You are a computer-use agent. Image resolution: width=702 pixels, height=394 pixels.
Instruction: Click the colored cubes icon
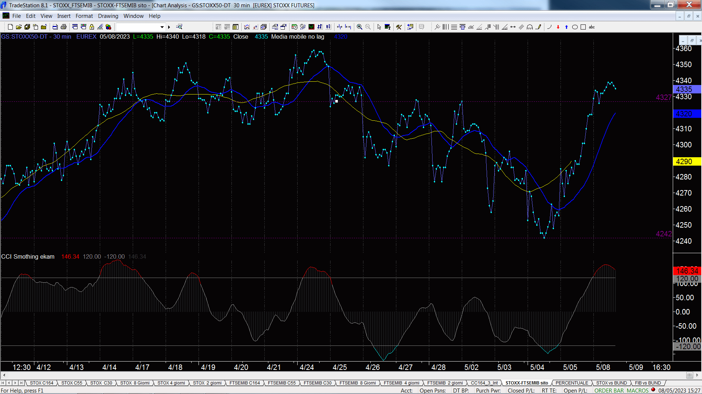[x=109, y=27]
